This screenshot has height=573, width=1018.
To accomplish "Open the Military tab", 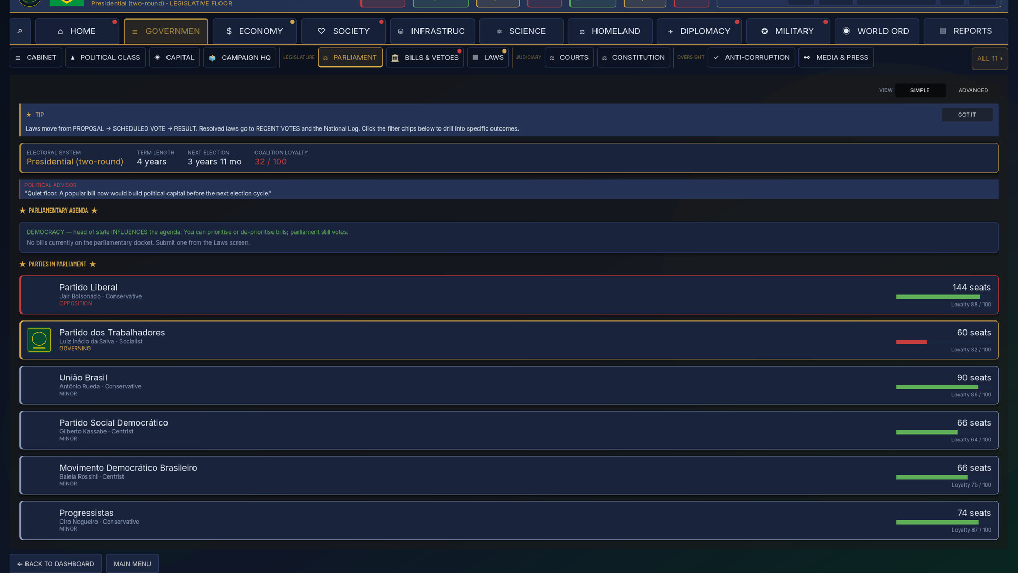I will click(x=788, y=31).
